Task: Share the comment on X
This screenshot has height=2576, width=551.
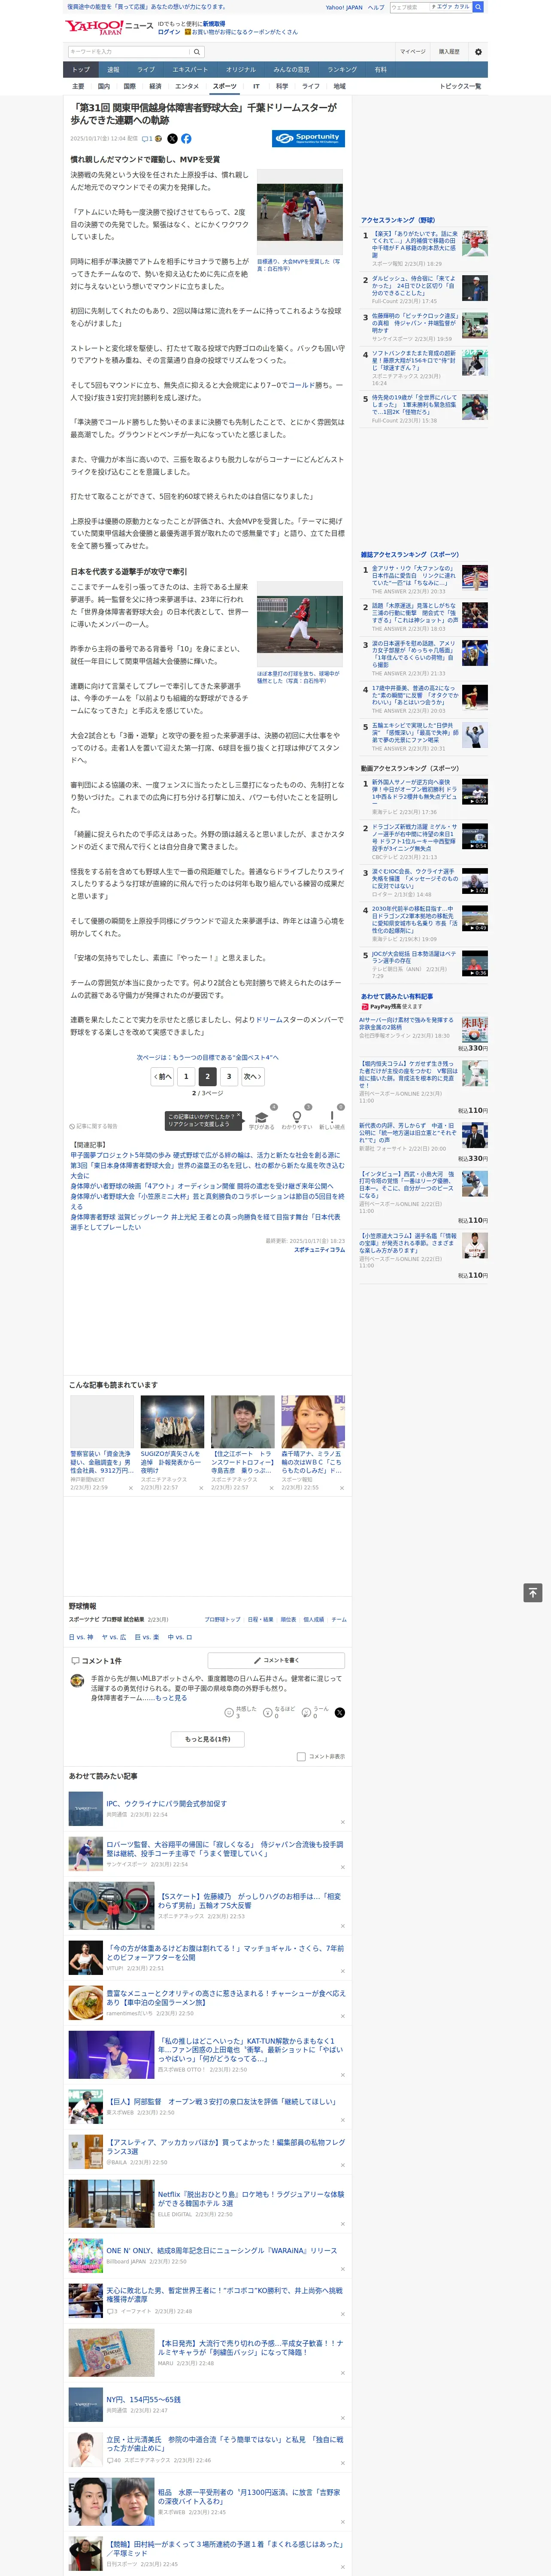Action: tap(340, 1713)
